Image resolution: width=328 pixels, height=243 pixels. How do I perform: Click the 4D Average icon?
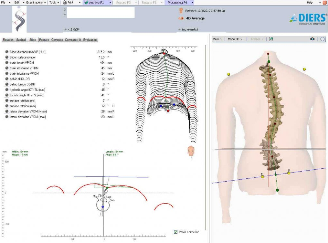pyautogui.click(x=181, y=18)
